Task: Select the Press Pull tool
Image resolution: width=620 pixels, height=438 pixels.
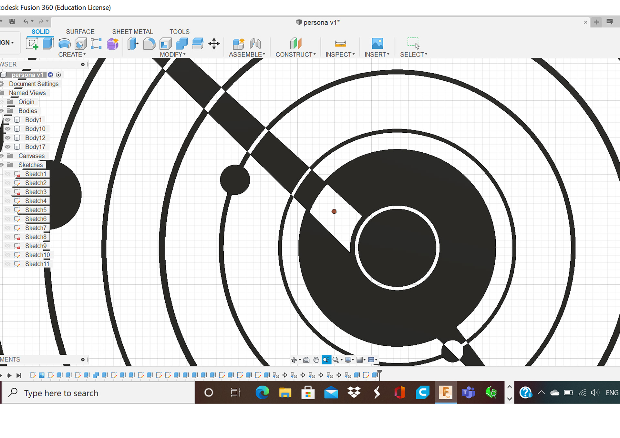Action: click(133, 44)
